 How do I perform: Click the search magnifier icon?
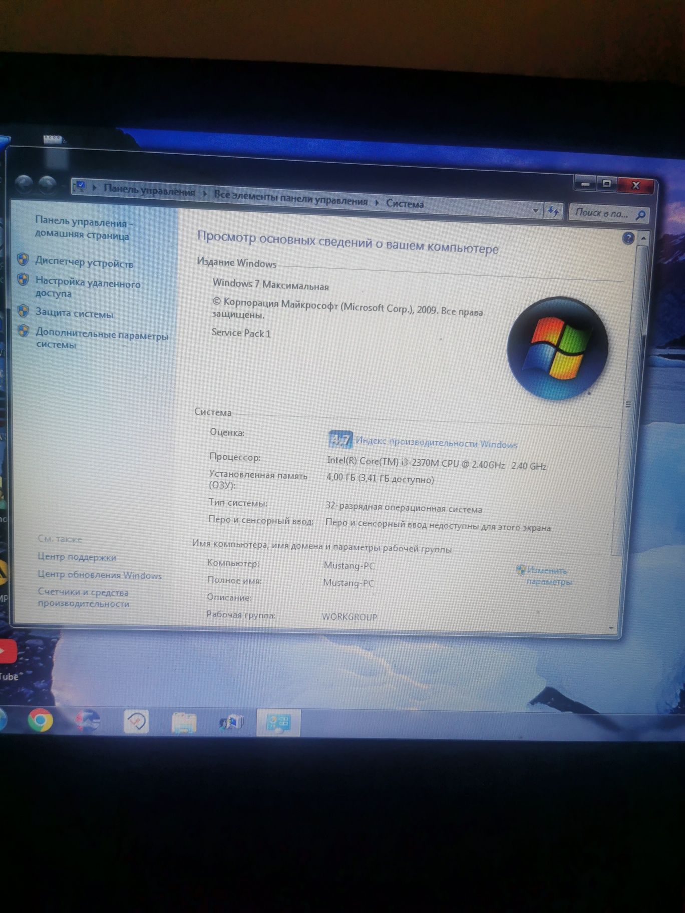(x=640, y=215)
